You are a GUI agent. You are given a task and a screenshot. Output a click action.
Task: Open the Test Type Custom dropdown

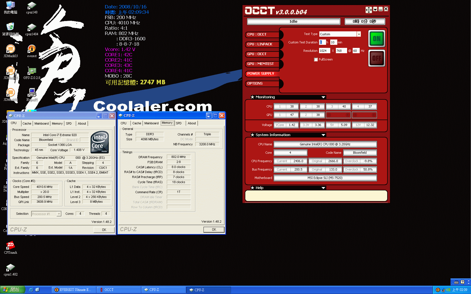[359, 34]
